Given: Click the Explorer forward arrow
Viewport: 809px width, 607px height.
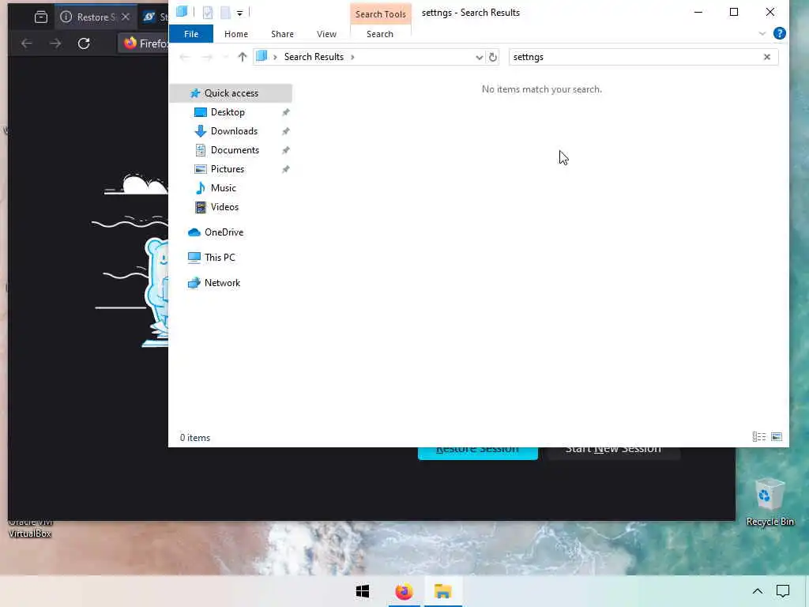Looking at the screenshot, I should [x=207, y=57].
